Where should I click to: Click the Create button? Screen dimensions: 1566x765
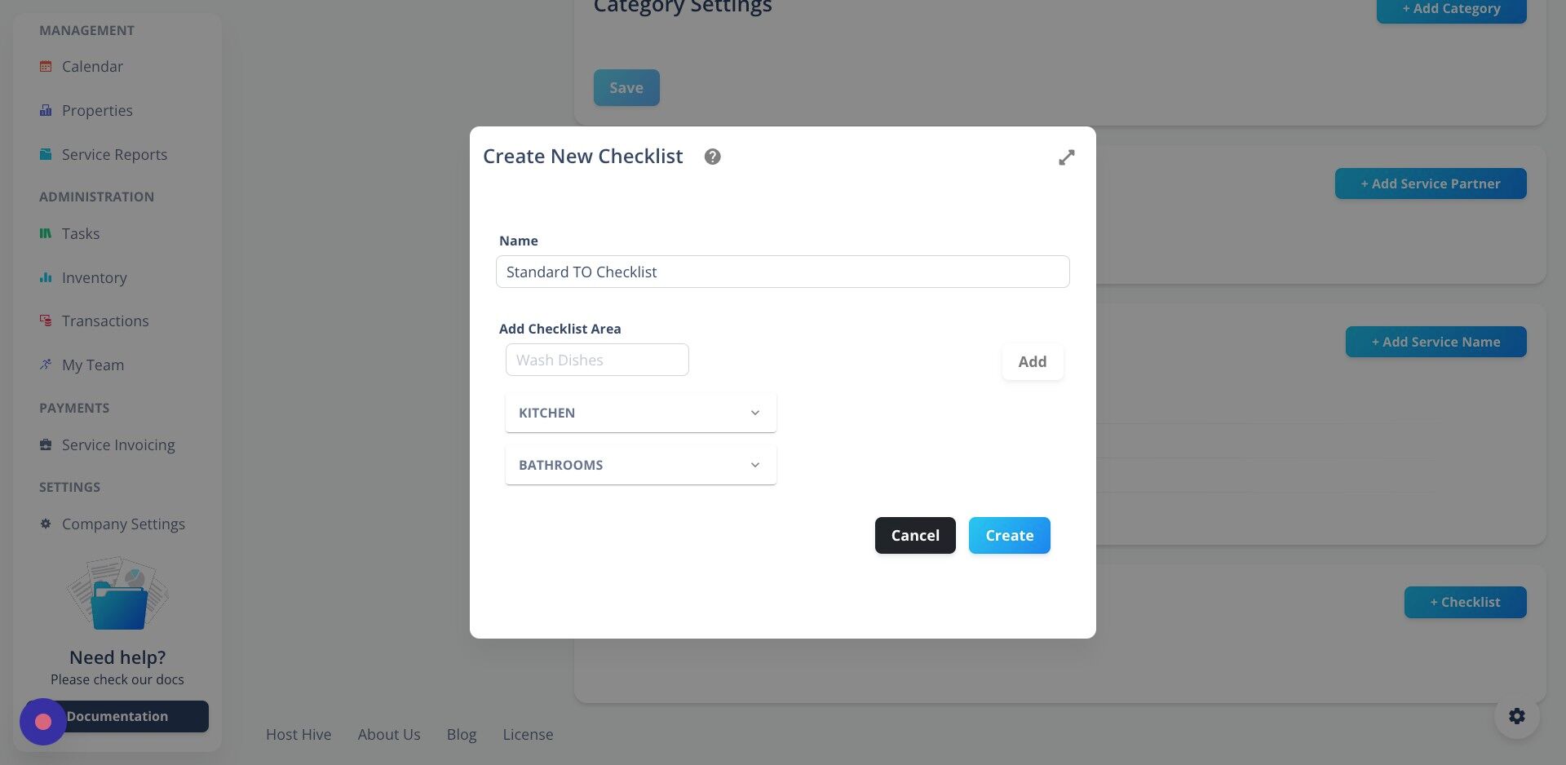(x=1009, y=535)
